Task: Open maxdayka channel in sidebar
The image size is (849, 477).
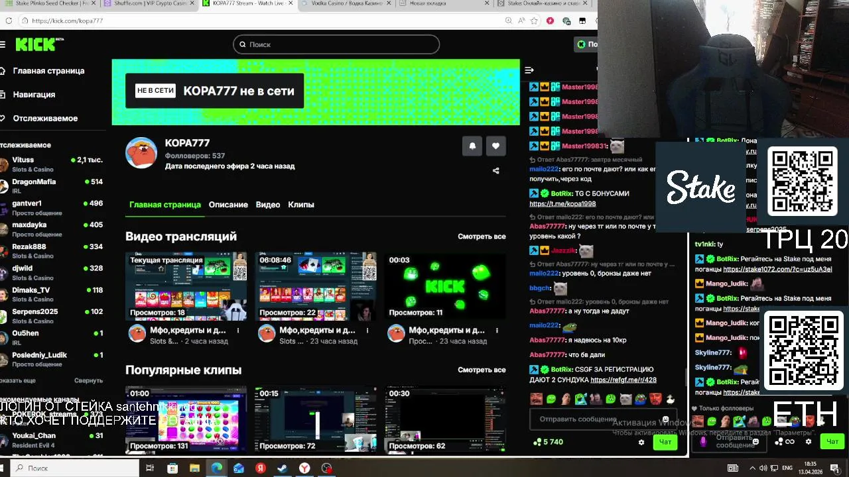Action: click(x=52, y=229)
